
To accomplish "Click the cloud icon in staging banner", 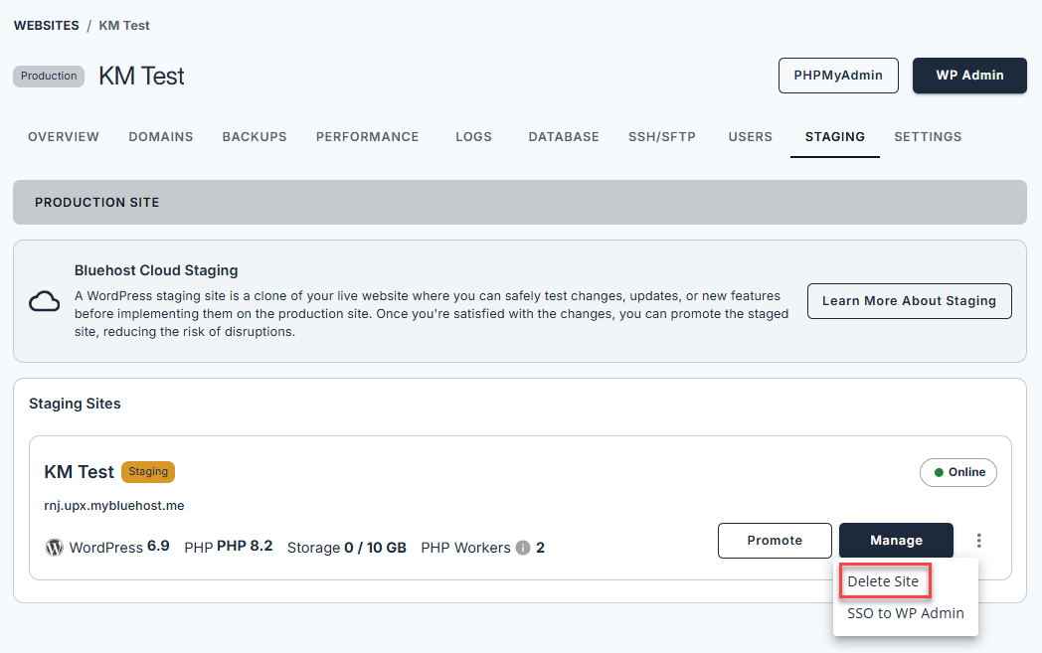I will click(x=44, y=301).
